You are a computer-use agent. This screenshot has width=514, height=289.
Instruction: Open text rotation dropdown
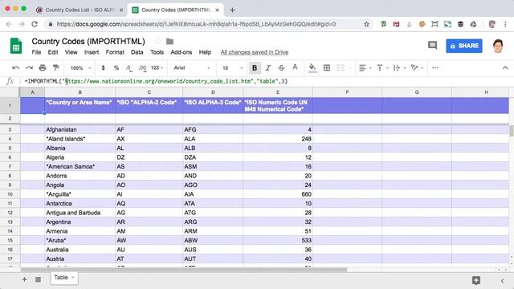417,67
